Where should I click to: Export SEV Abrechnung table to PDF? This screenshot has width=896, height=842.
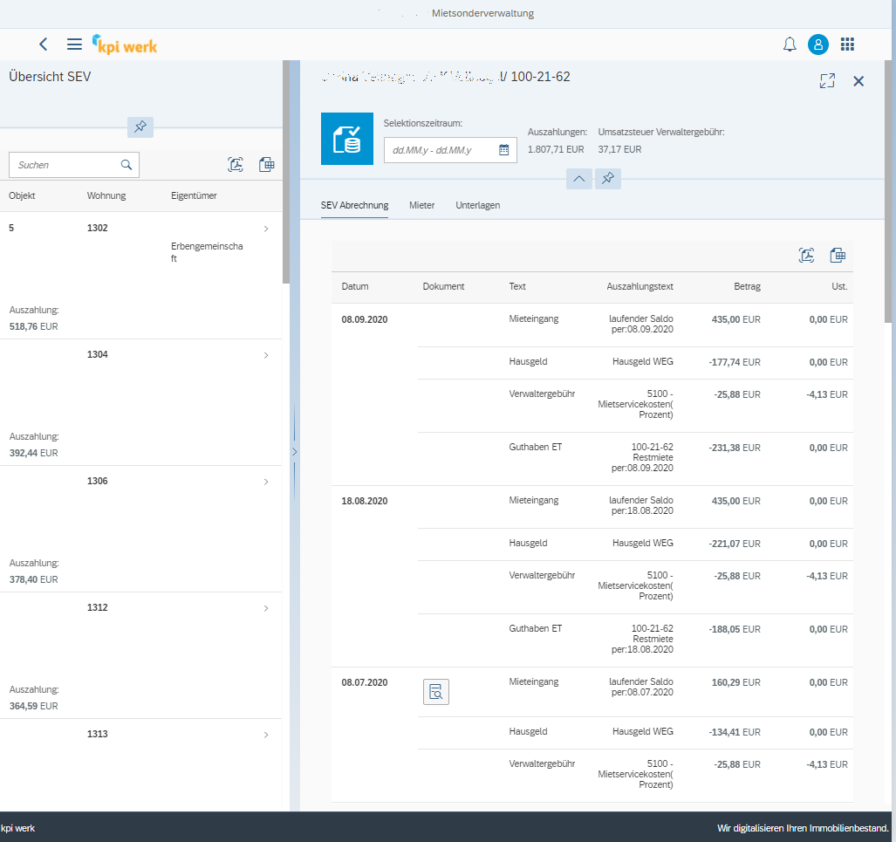[x=806, y=256]
